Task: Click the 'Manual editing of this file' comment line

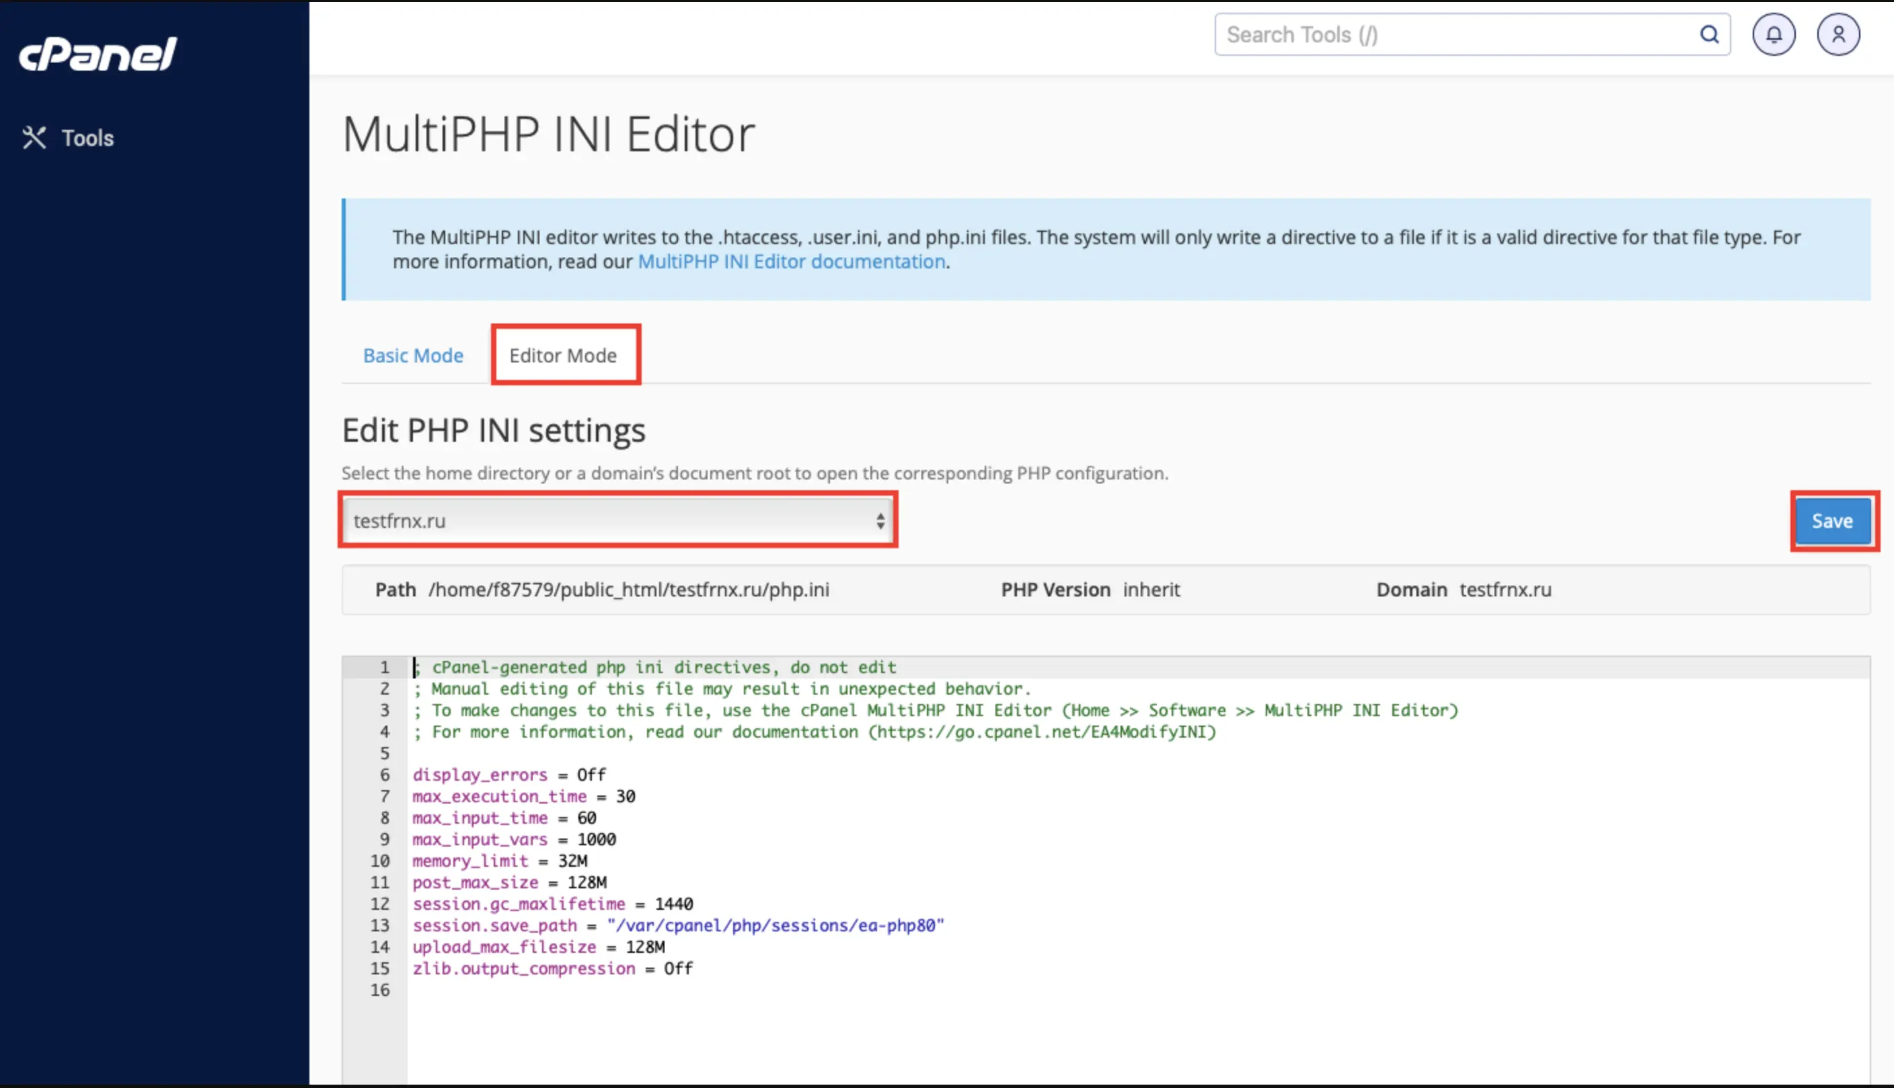Action: tap(722, 689)
